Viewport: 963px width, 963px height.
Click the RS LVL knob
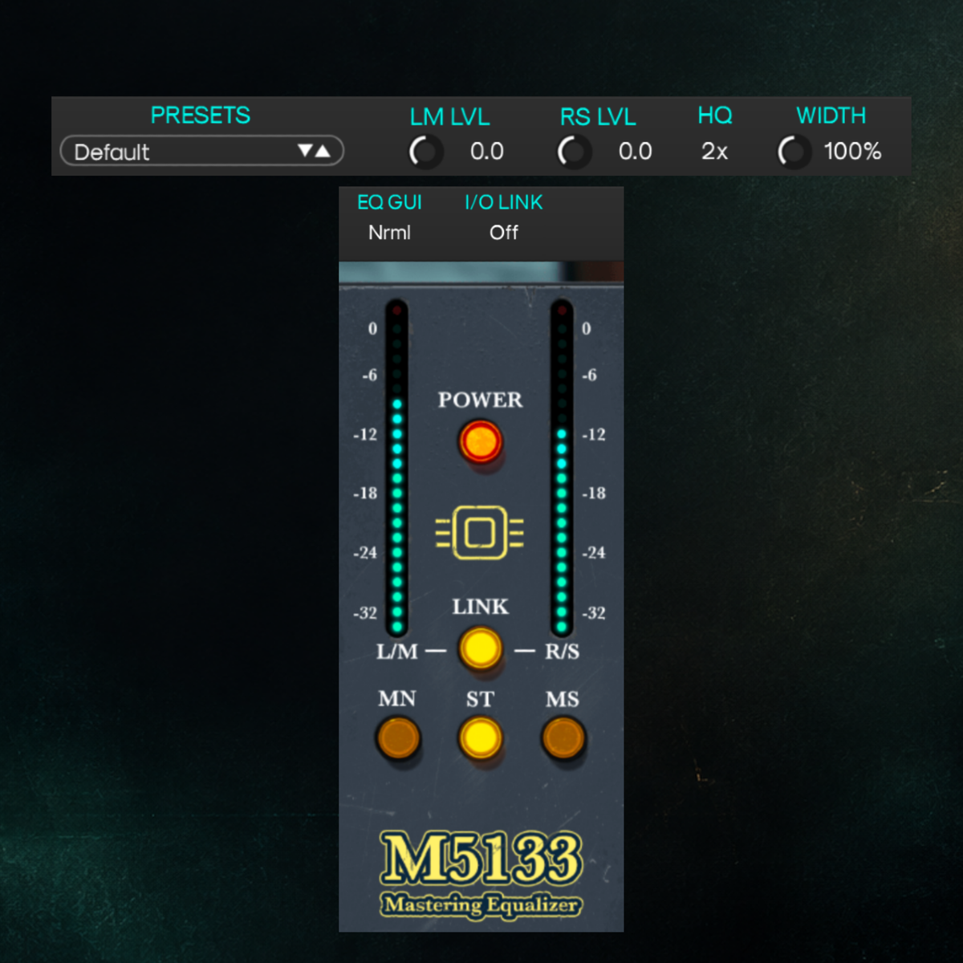(x=574, y=151)
